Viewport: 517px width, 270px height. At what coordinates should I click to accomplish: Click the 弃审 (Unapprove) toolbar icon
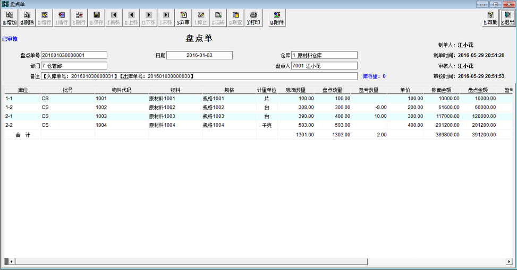[x=183, y=18]
